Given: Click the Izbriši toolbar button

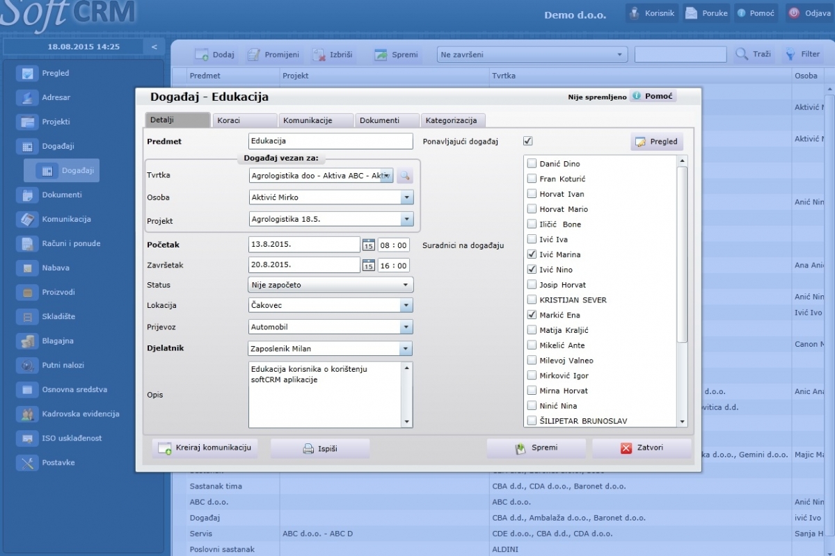Looking at the screenshot, I should [333, 55].
